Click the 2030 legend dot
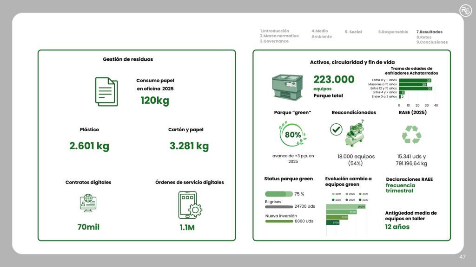Viewport: 476px width, 267px height. tap(360, 200)
